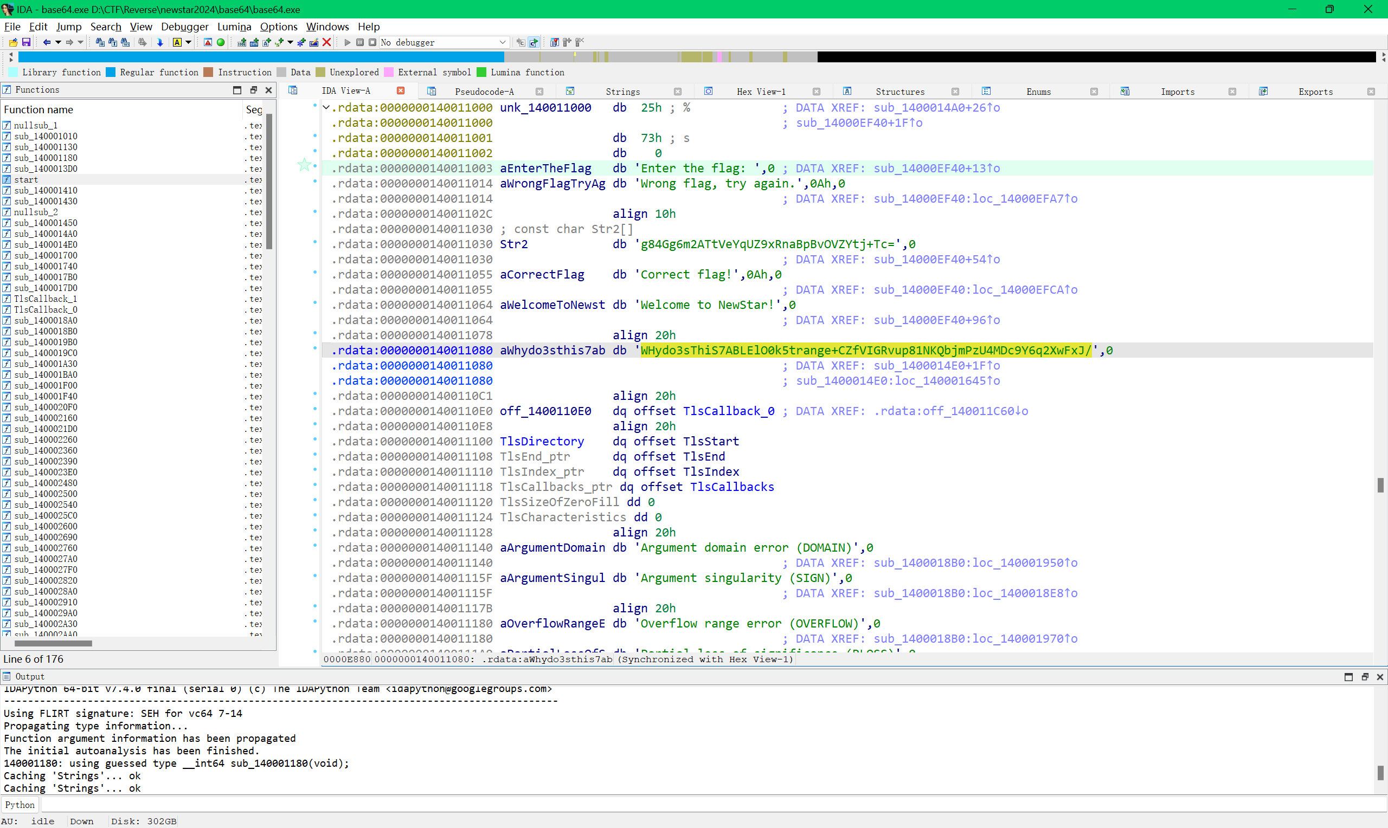
Task: Collapse the unk_140011000 chevron in listing
Action: coord(326,107)
